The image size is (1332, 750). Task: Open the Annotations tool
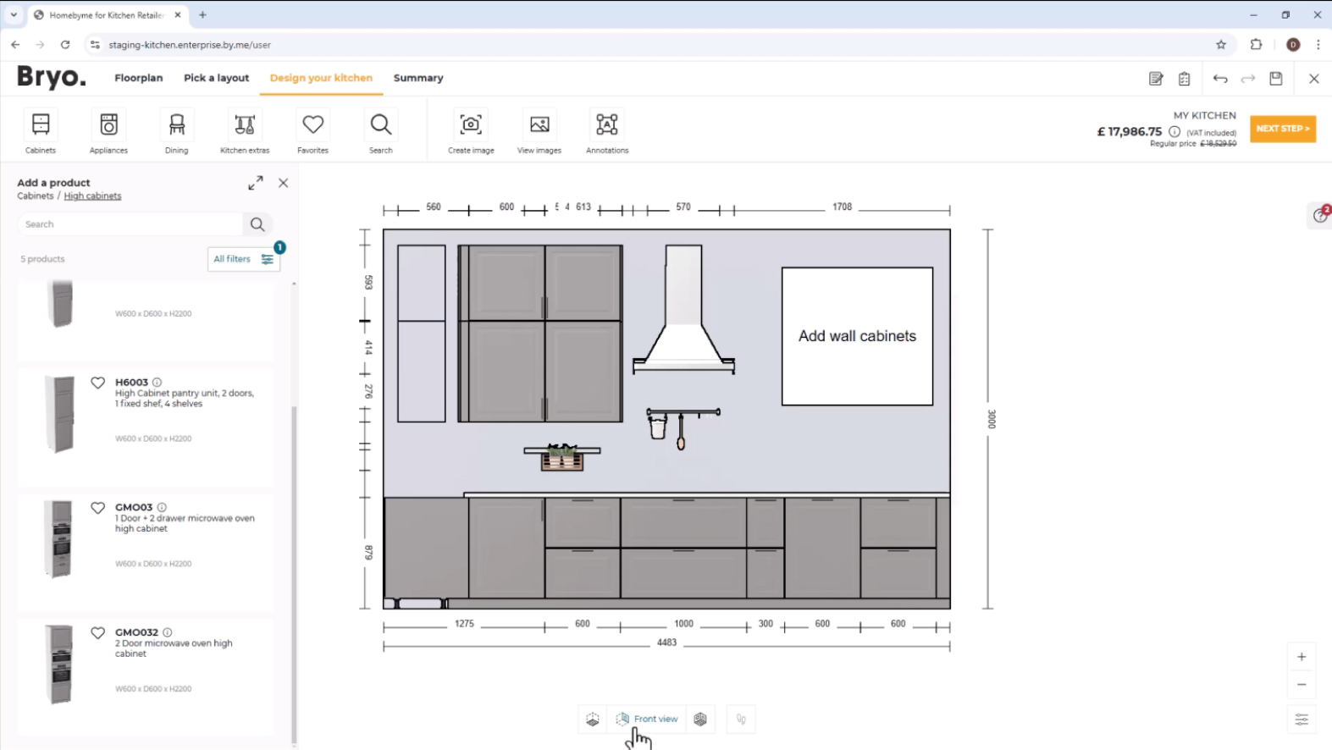pyautogui.click(x=607, y=132)
